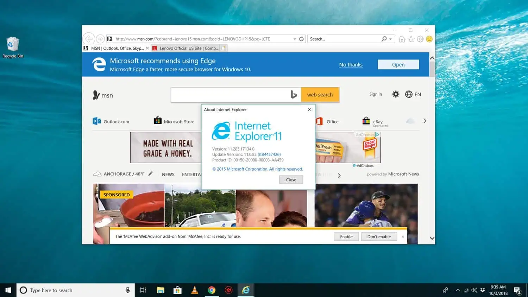Click the search magnifier icon in toolbar
The width and height of the screenshot is (528, 297).
(384, 39)
